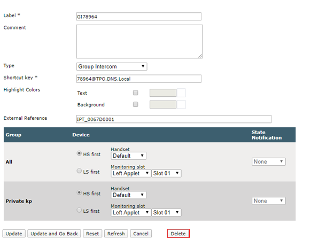Open the Type dropdown showing Group Intercom
This screenshot has height=247, width=319.
112,67
